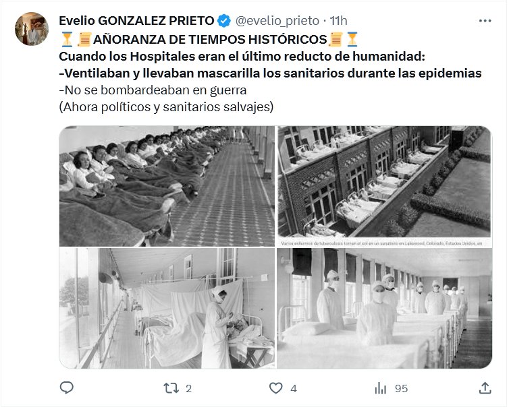Open photo of masked staff beside beds
This screenshot has height=407, width=509.
tap(384, 308)
